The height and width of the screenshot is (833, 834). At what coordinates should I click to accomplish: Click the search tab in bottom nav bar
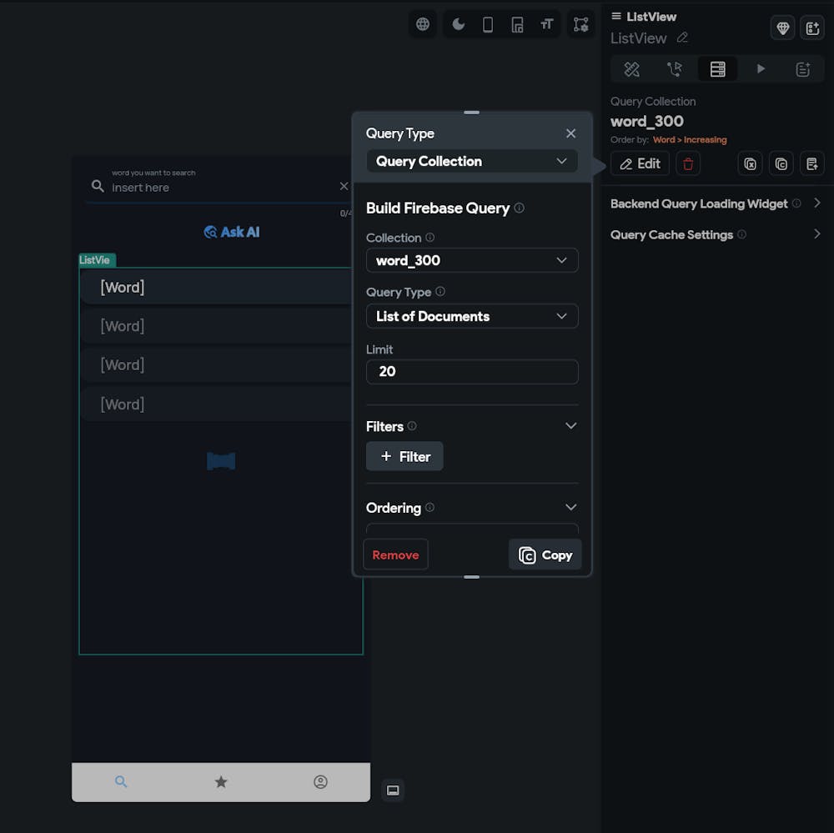(121, 782)
